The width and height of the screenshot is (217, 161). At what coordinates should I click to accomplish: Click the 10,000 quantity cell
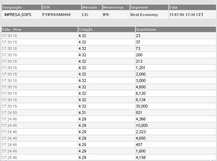tap(142, 125)
